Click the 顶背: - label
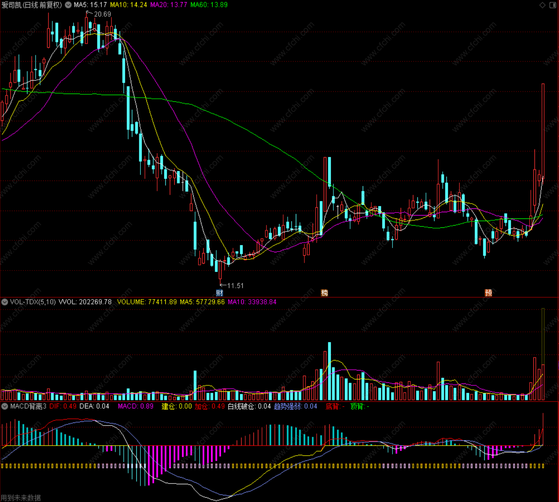The width and height of the screenshot is (559, 502). coord(359,407)
